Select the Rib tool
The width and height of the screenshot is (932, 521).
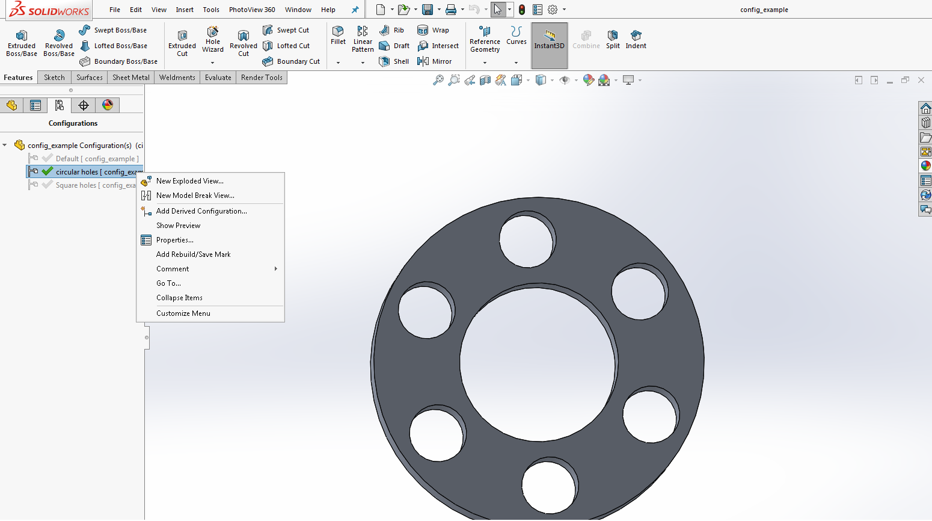point(391,30)
